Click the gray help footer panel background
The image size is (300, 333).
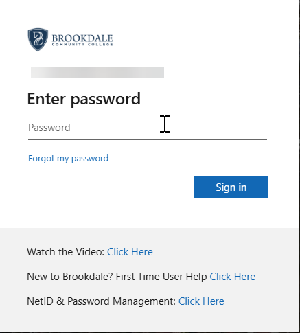click(149, 321)
